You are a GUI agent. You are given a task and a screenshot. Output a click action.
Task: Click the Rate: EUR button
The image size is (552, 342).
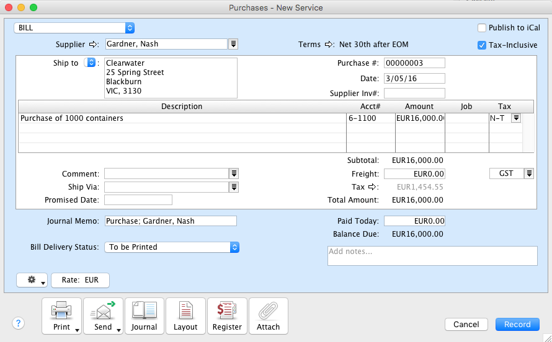point(80,280)
